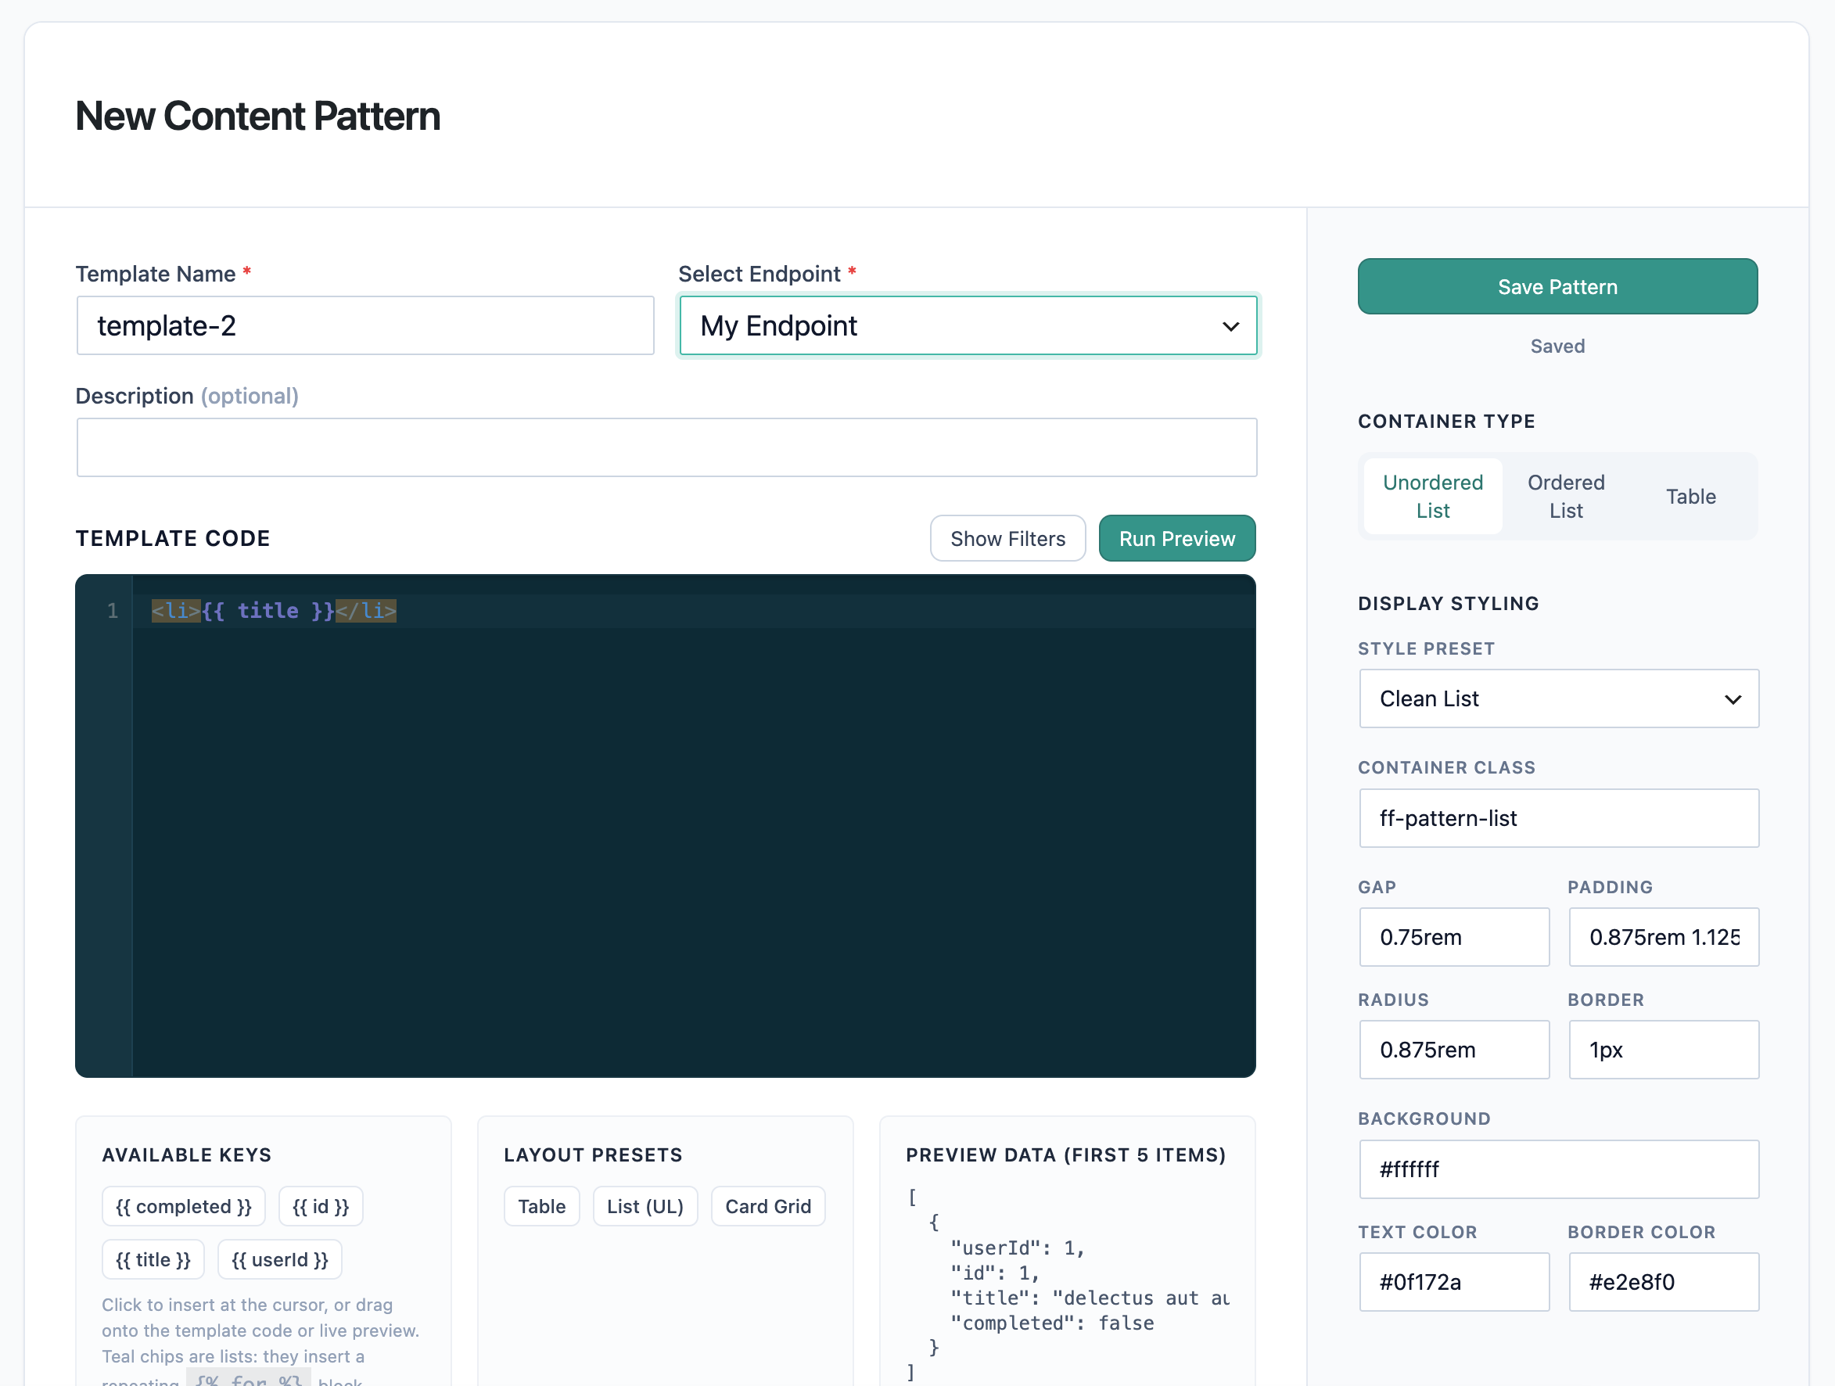Run Preview of the template
Screen dimensions: 1835x1386
pos(1176,538)
